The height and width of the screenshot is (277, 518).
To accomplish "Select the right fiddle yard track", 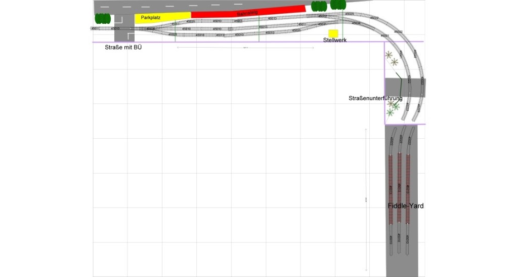I will pyautogui.click(x=408, y=192).
